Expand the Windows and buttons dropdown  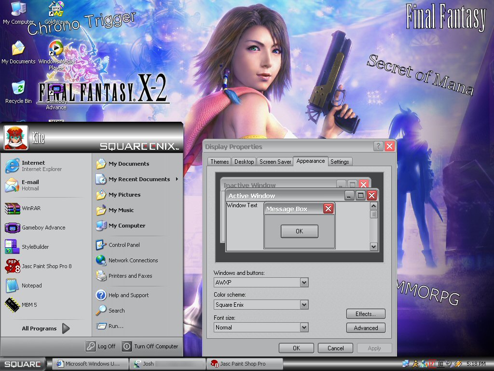(x=304, y=282)
